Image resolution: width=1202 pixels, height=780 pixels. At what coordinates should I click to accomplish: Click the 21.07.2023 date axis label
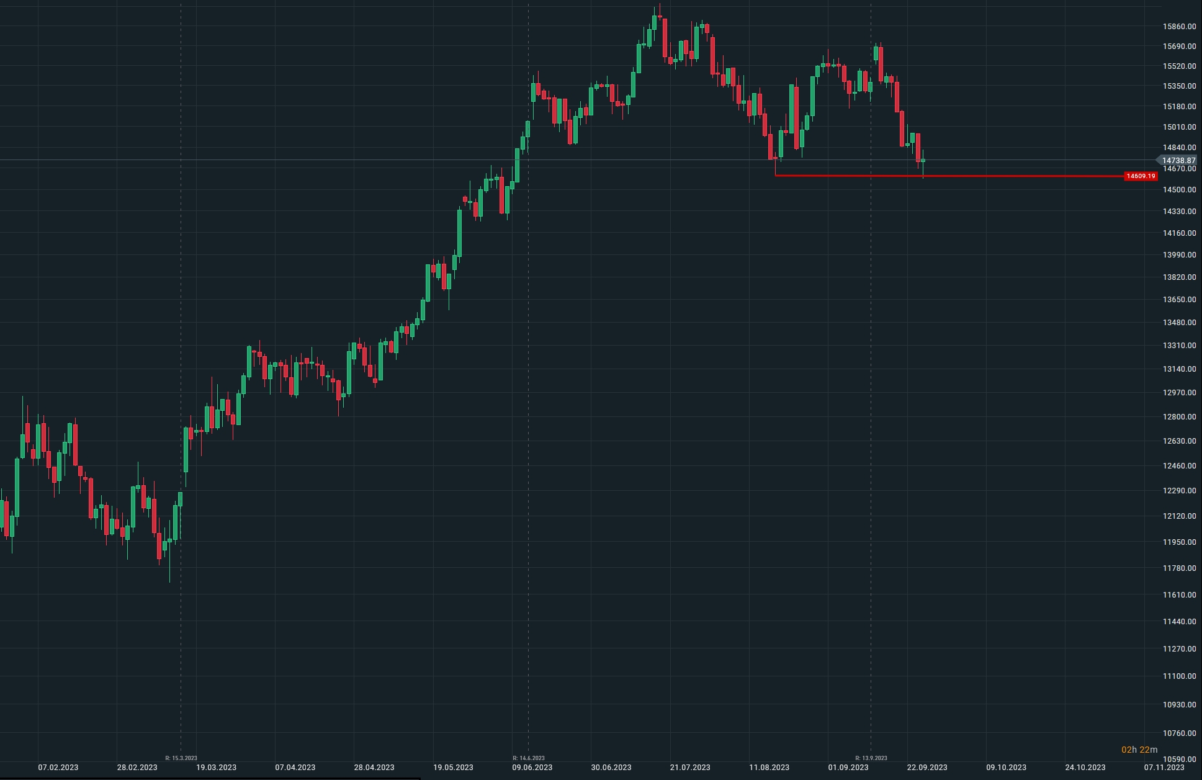click(x=690, y=768)
